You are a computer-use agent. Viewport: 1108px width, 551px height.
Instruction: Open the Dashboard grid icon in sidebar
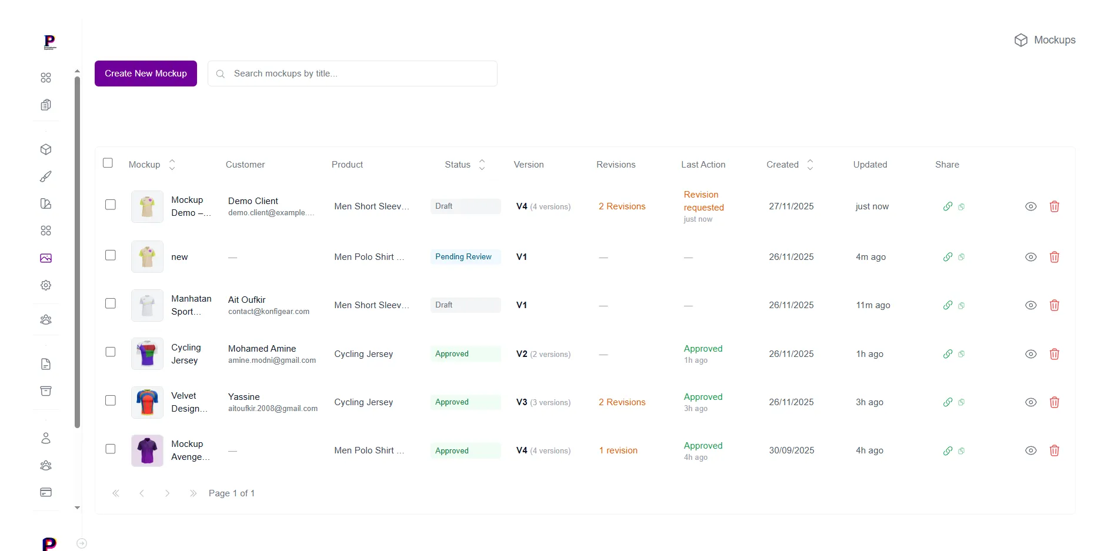point(46,77)
